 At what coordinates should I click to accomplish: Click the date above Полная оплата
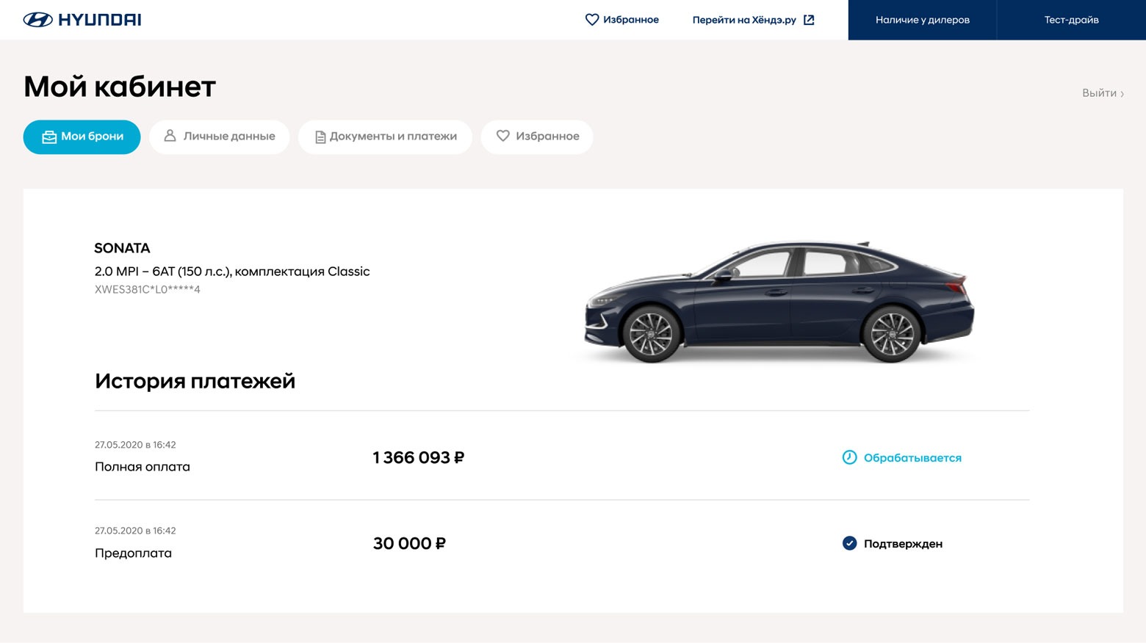click(x=135, y=445)
